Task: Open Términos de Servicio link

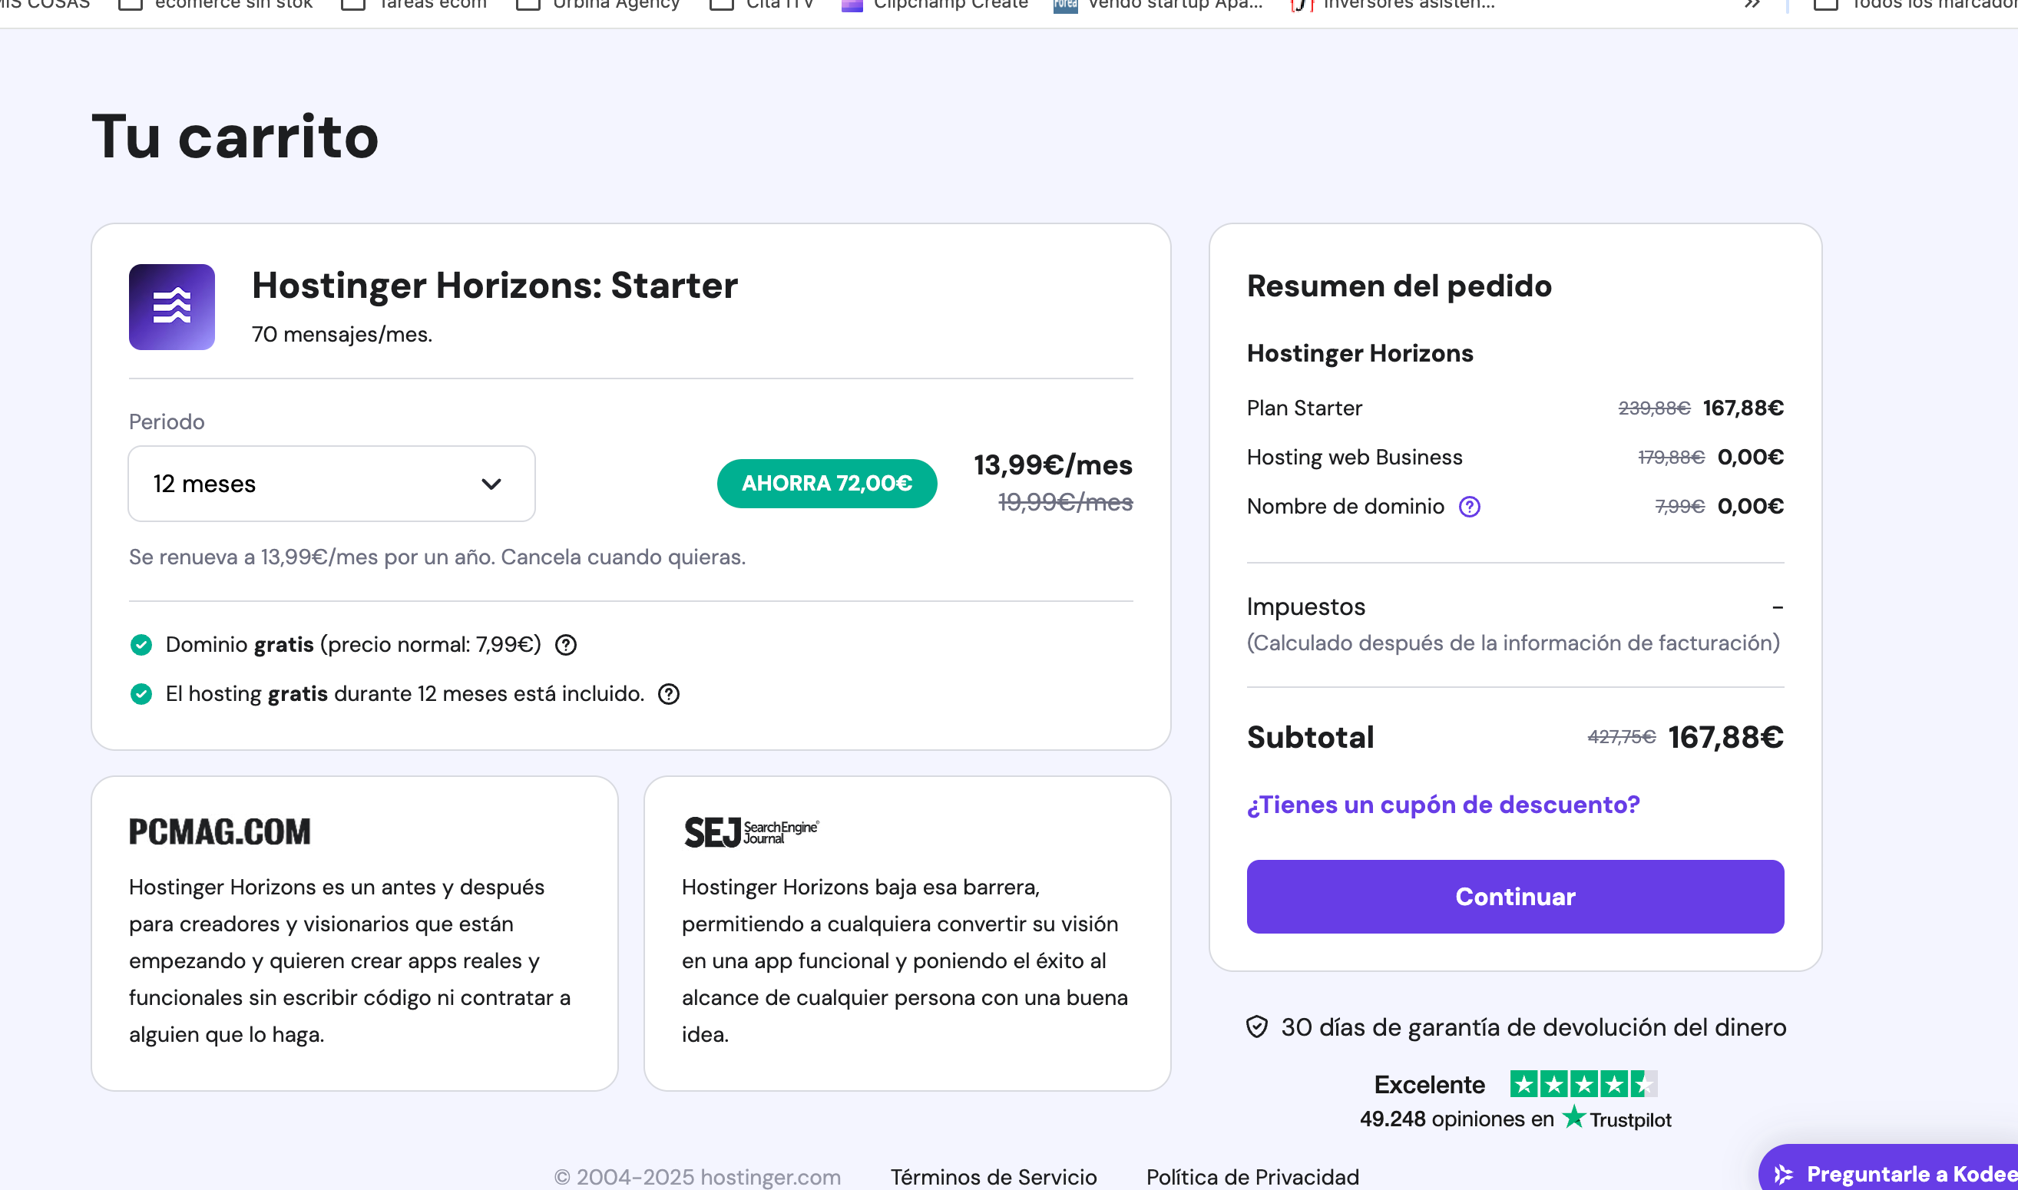Action: (x=993, y=1176)
